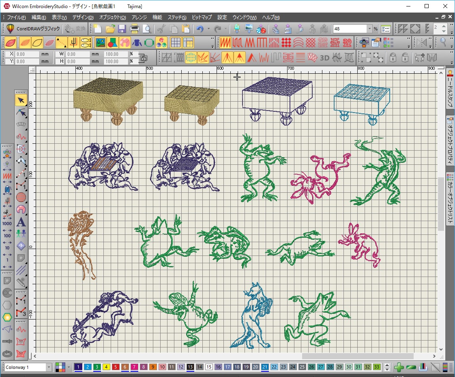This screenshot has width=455, height=377.
Task: Click the zoom value field showing 48
Action: [350, 29]
